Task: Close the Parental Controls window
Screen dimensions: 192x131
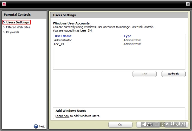Action: point(188,4)
